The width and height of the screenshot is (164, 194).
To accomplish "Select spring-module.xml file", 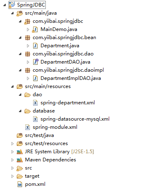I will coord(55,127).
